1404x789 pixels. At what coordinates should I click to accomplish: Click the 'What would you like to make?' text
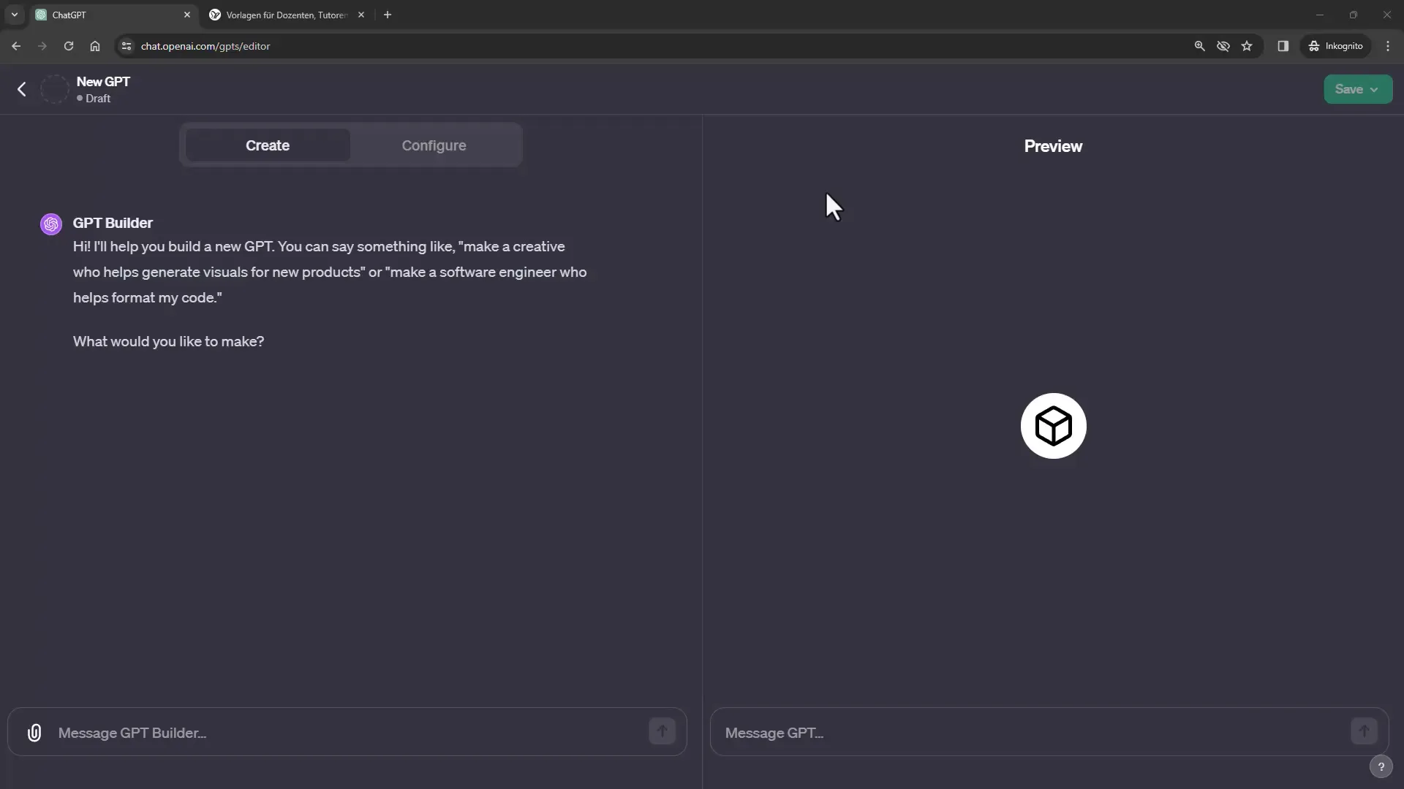pos(169,341)
